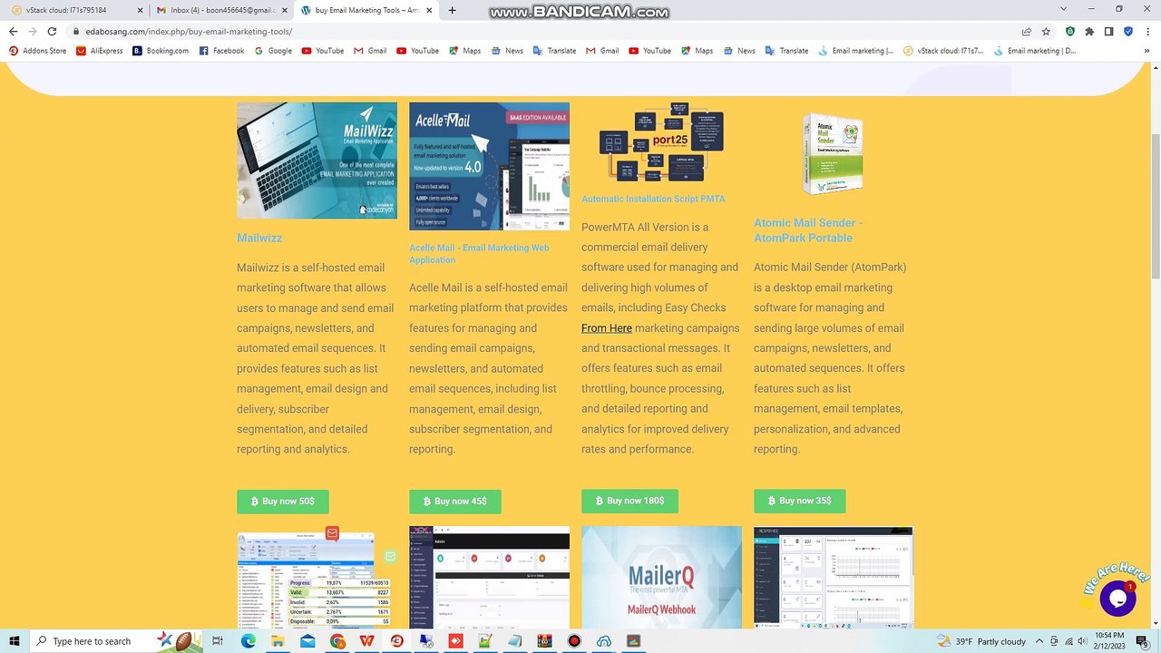Open the browser extensions puzzle icon
The image size is (1161, 653).
coord(1089,31)
